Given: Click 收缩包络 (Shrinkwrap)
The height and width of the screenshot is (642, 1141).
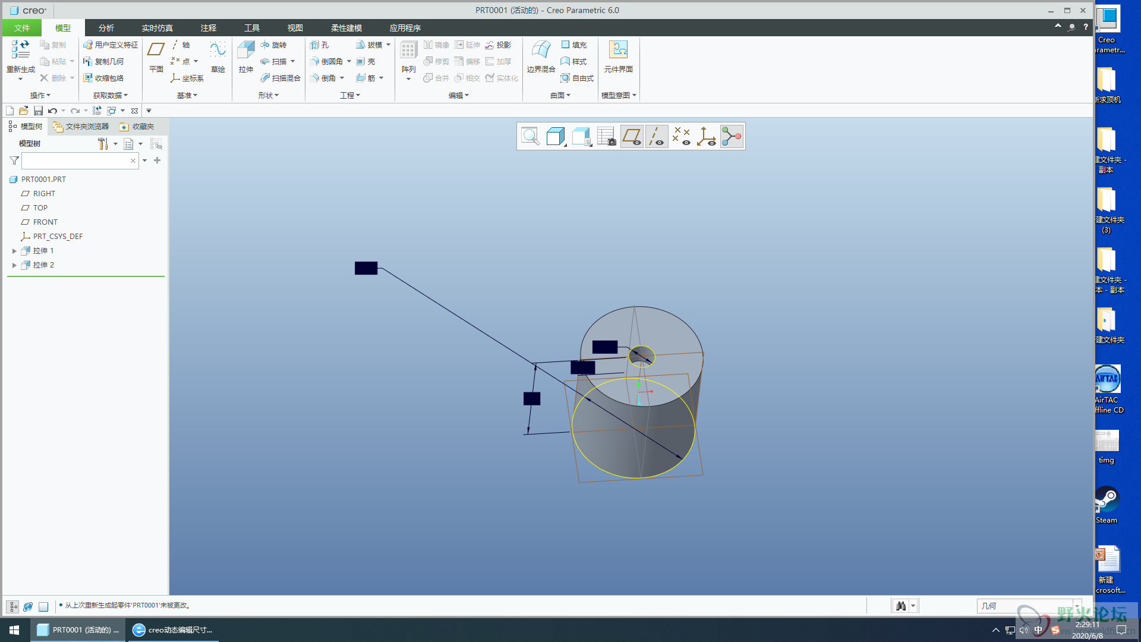Looking at the screenshot, I should (x=103, y=78).
